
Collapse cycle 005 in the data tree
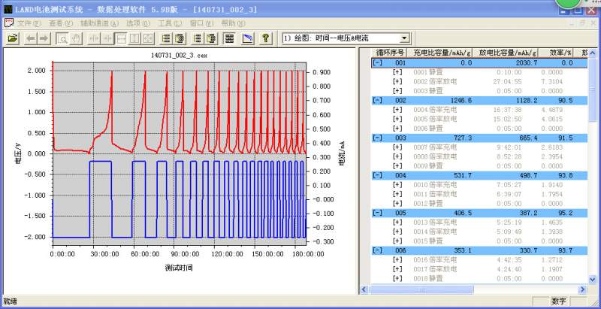coord(378,214)
